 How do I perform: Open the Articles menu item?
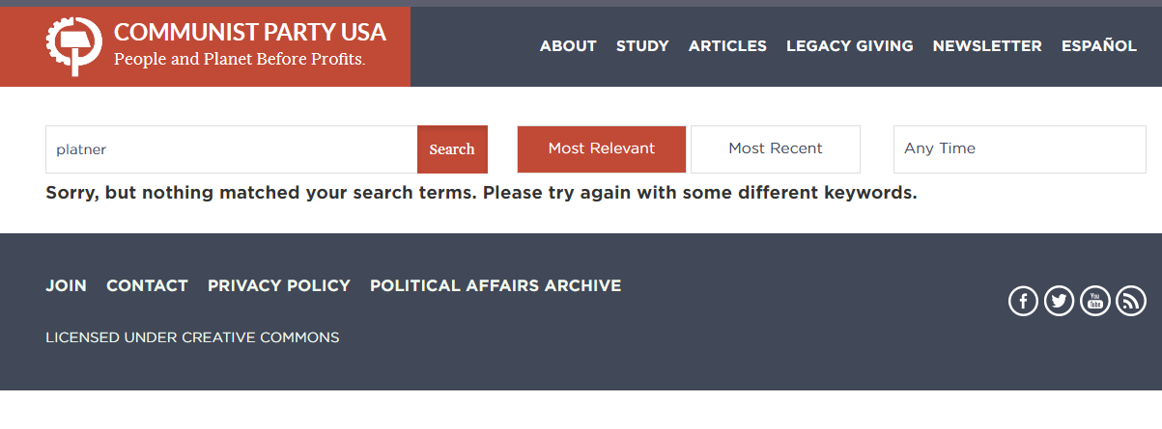[727, 46]
